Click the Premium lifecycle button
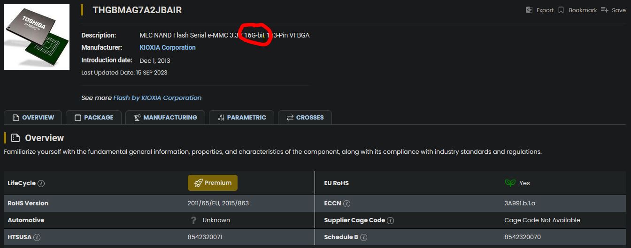 click(x=213, y=183)
